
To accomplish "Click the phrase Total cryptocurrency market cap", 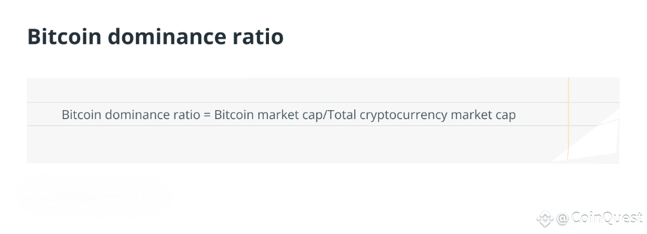I will [420, 115].
